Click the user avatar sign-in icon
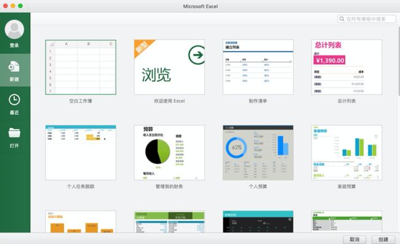This screenshot has height=244, width=400. click(x=14, y=30)
